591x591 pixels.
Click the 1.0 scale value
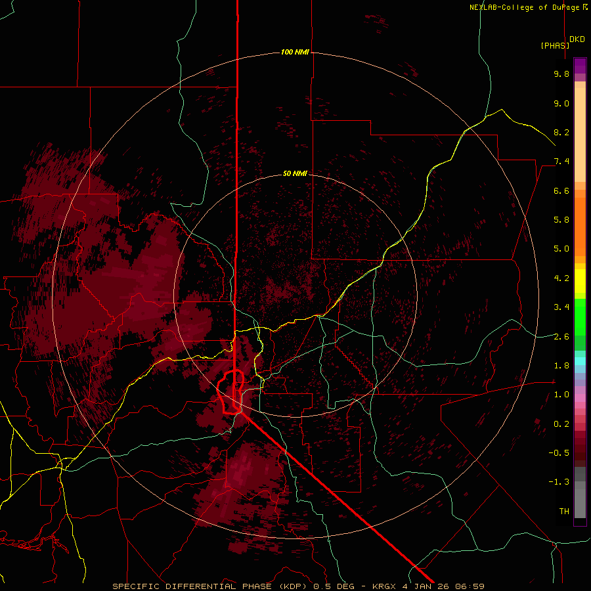pyautogui.click(x=561, y=395)
